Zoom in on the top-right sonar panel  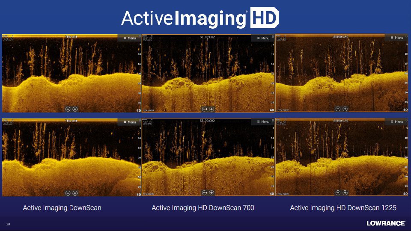click(x=345, y=109)
